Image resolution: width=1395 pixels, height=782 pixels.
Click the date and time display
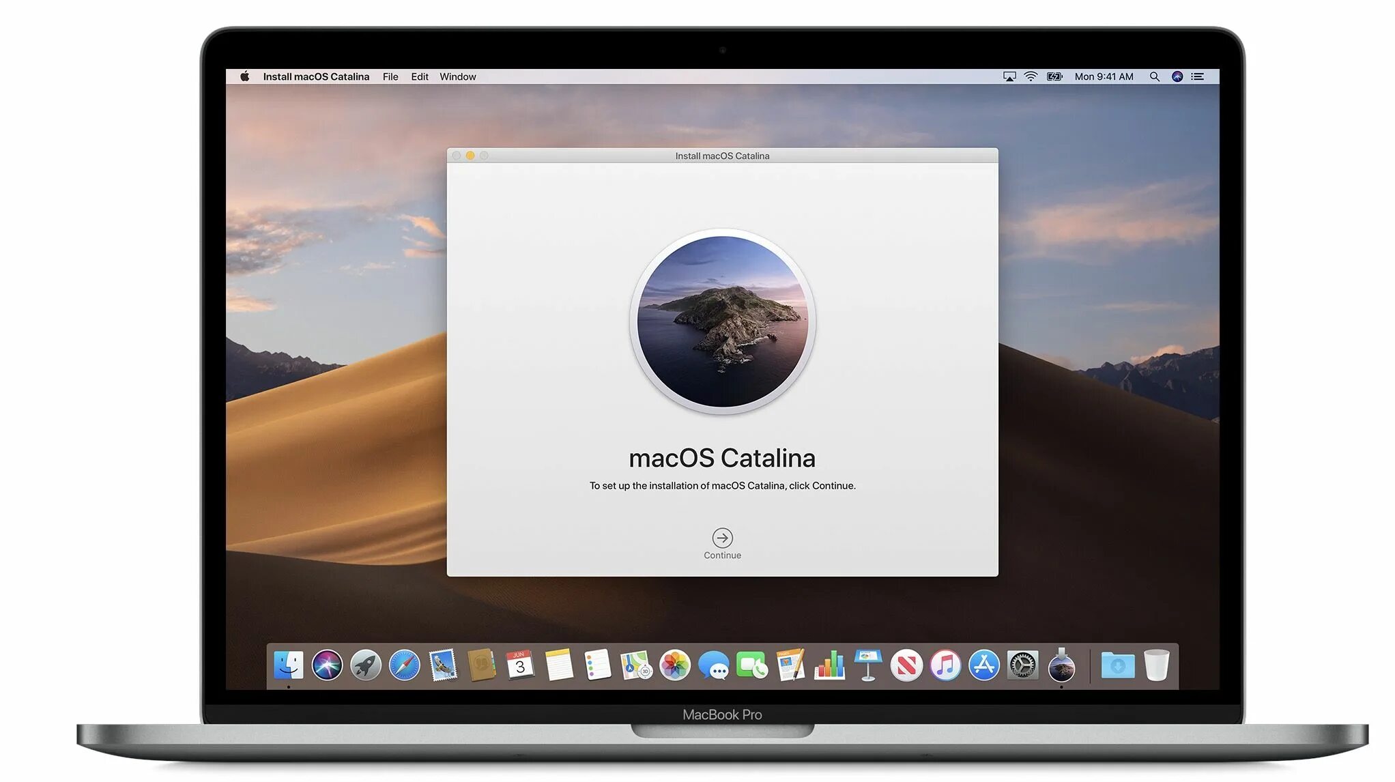coord(1104,76)
